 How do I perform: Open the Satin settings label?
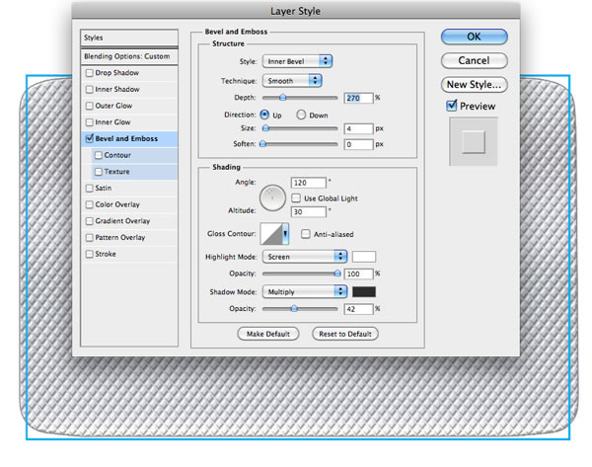pos(103,189)
